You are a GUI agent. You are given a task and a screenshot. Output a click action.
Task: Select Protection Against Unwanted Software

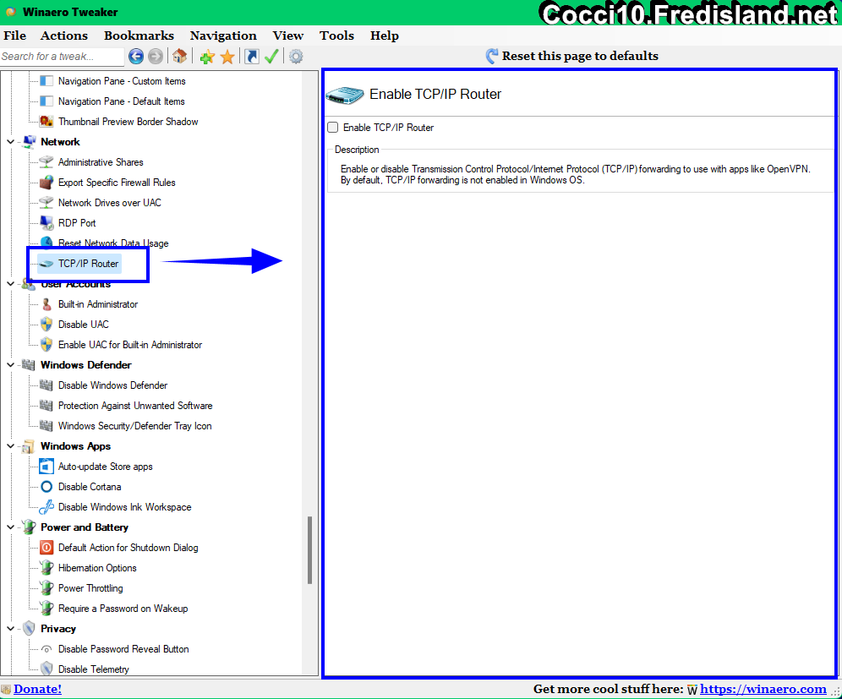pyautogui.click(x=135, y=406)
